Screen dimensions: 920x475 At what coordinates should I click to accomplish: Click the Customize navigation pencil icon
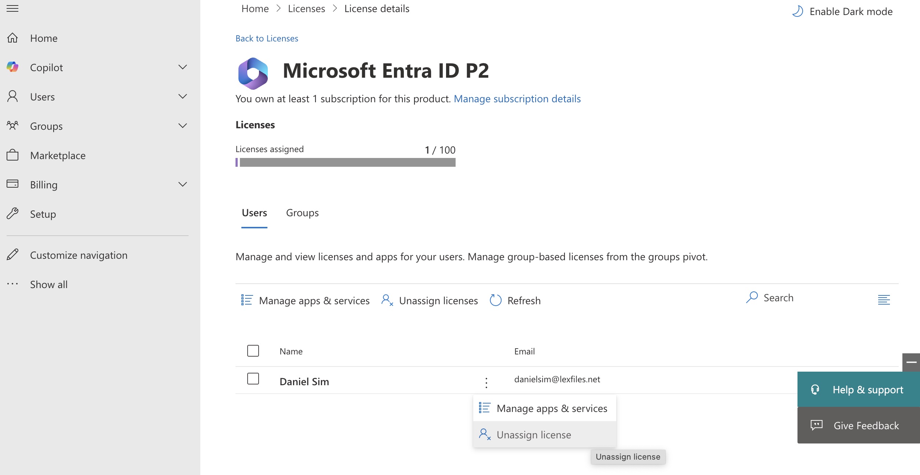click(x=12, y=255)
